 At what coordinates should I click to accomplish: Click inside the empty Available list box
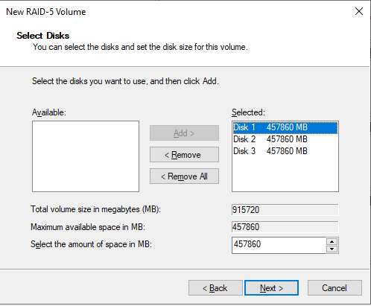coord(86,156)
